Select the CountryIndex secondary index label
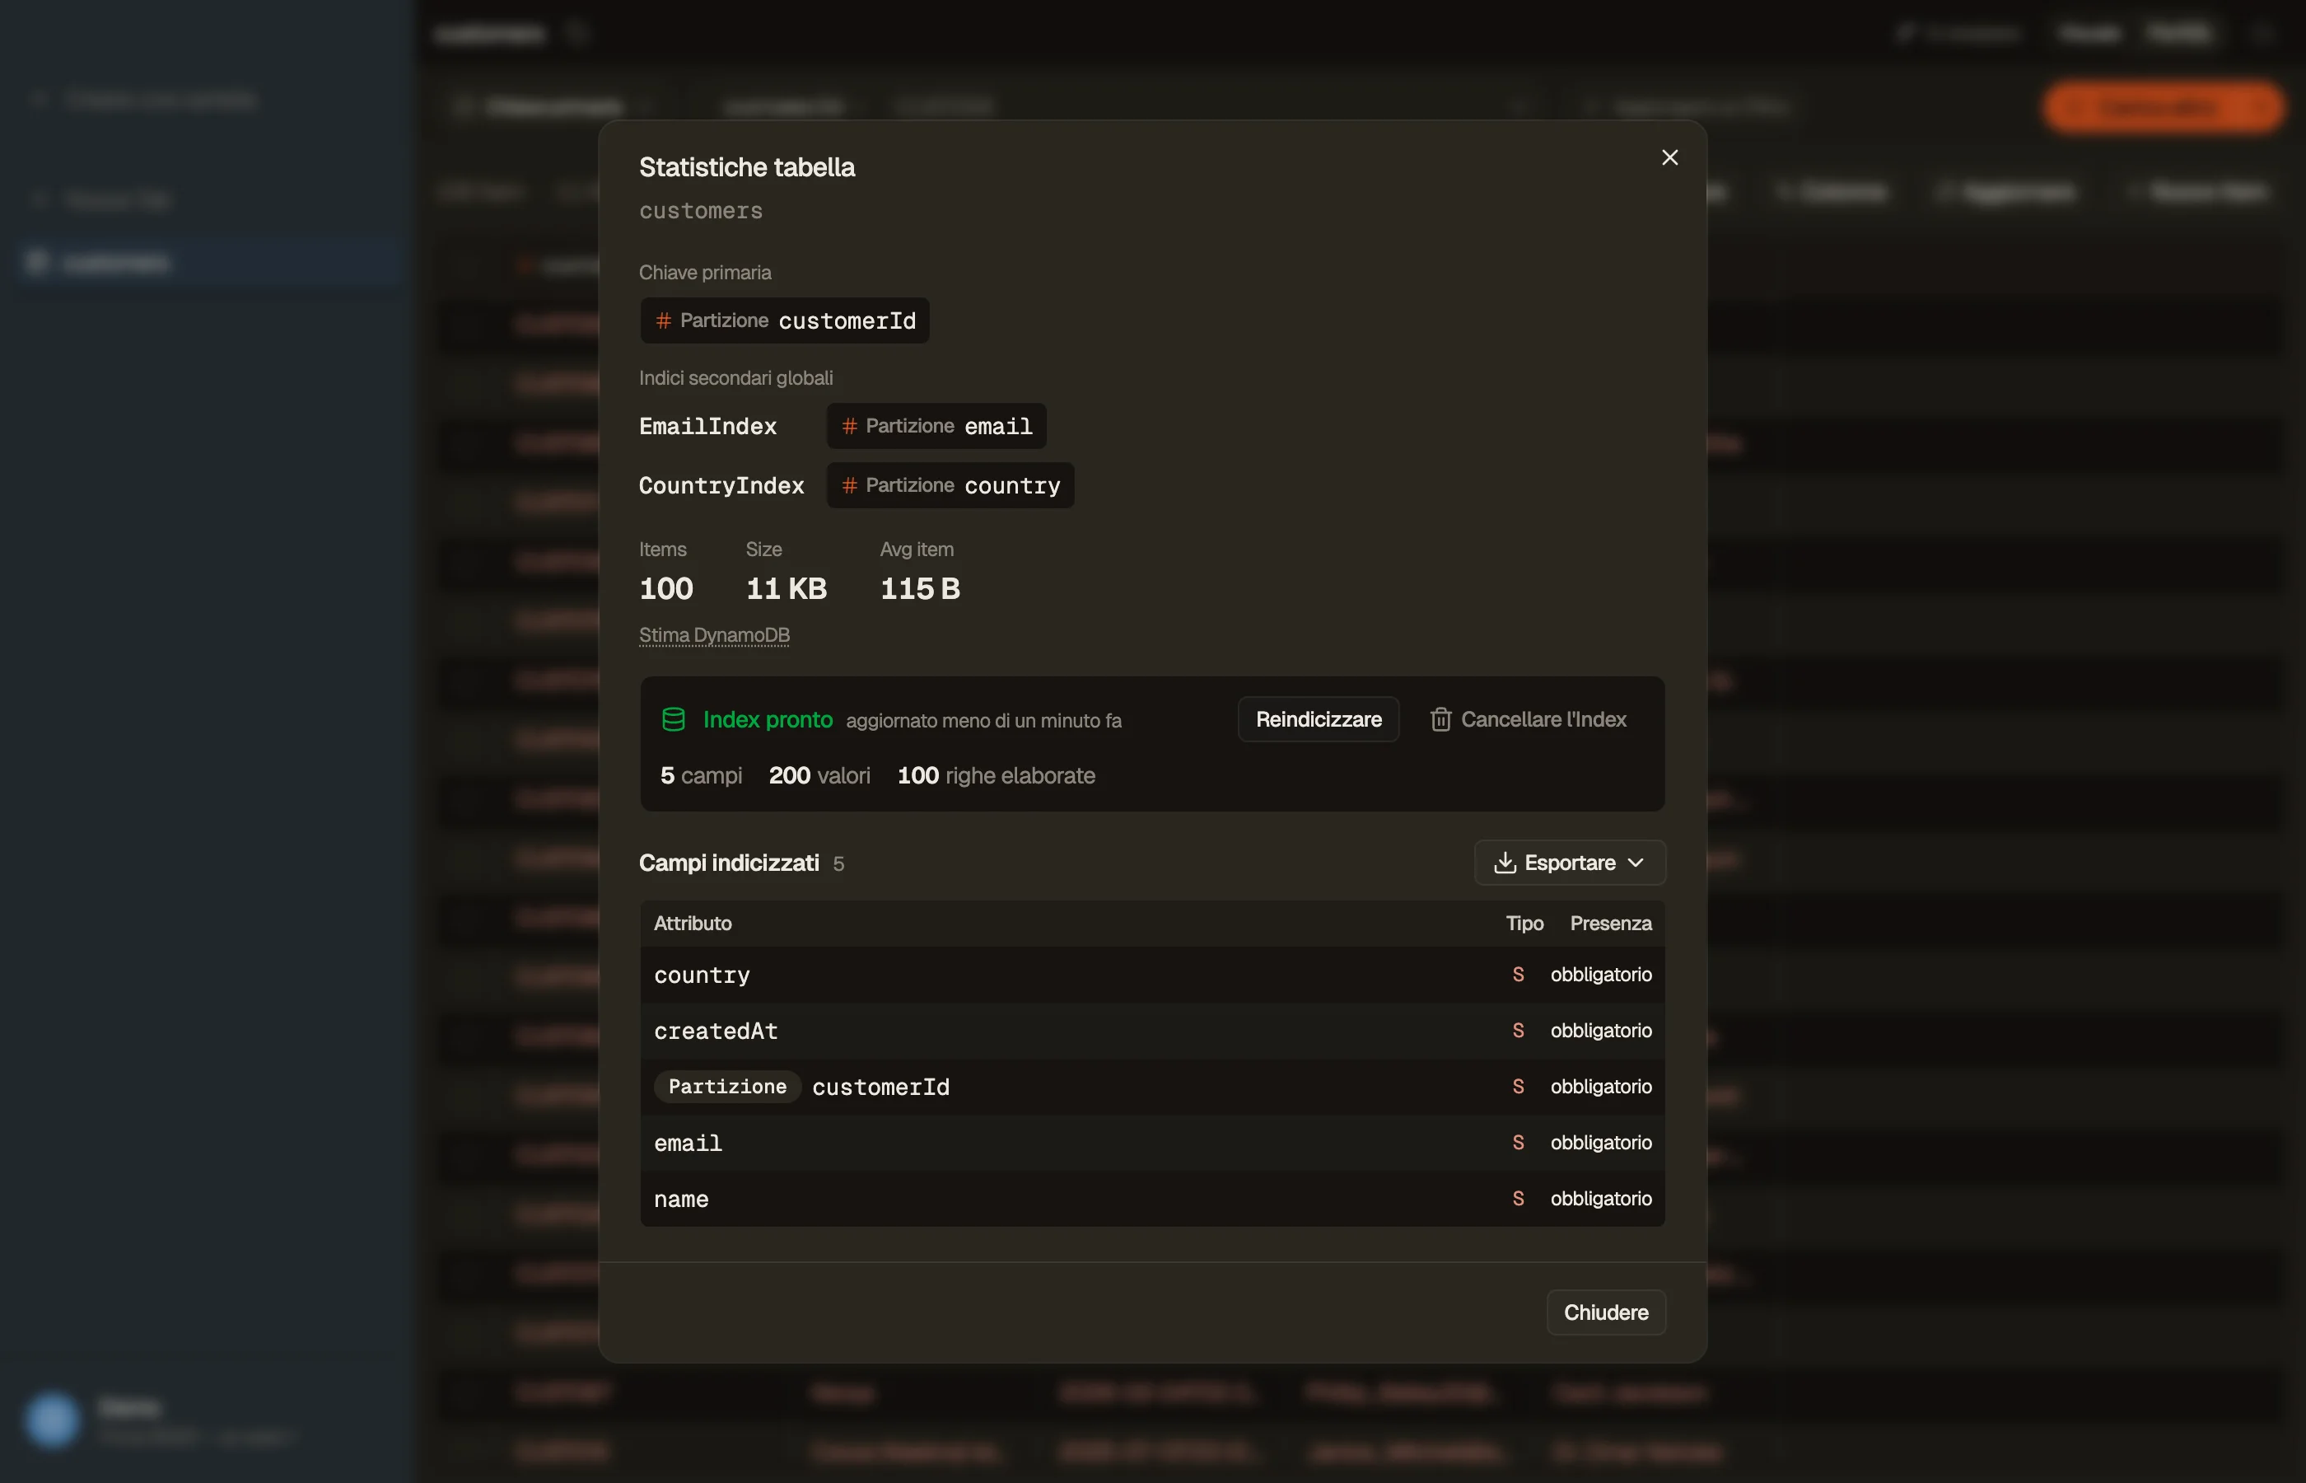2306x1483 pixels. pos(721,485)
